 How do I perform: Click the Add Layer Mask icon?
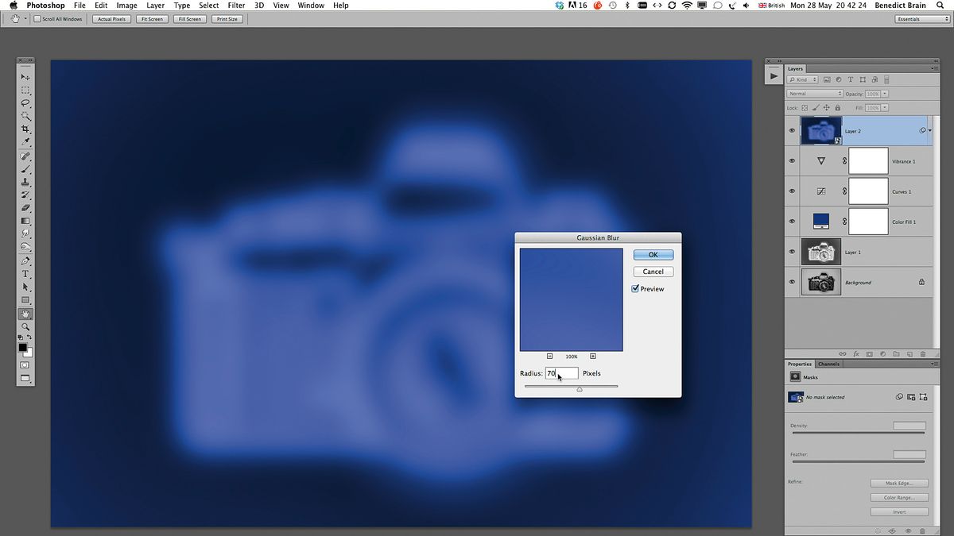[x=870, y=354]
